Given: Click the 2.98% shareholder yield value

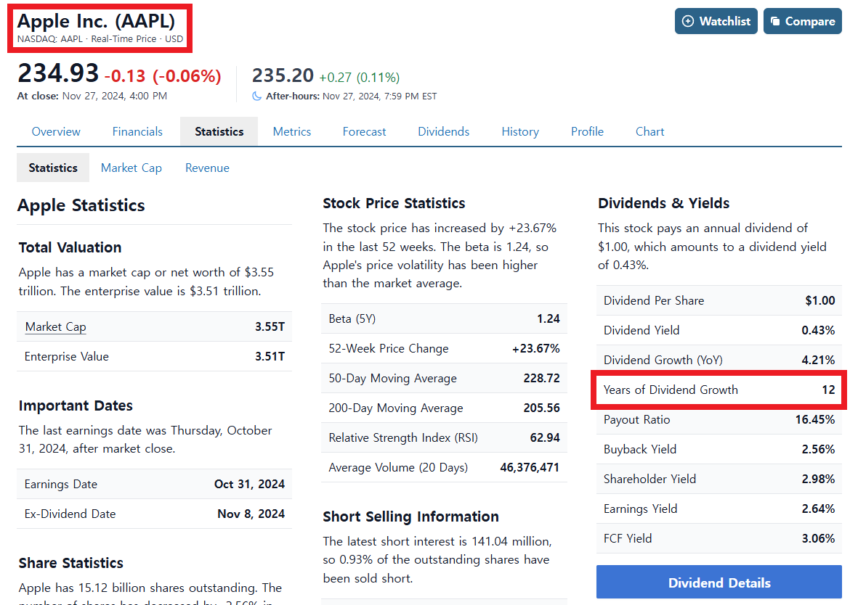Looking at the screenshot, I should click(818, 480).
